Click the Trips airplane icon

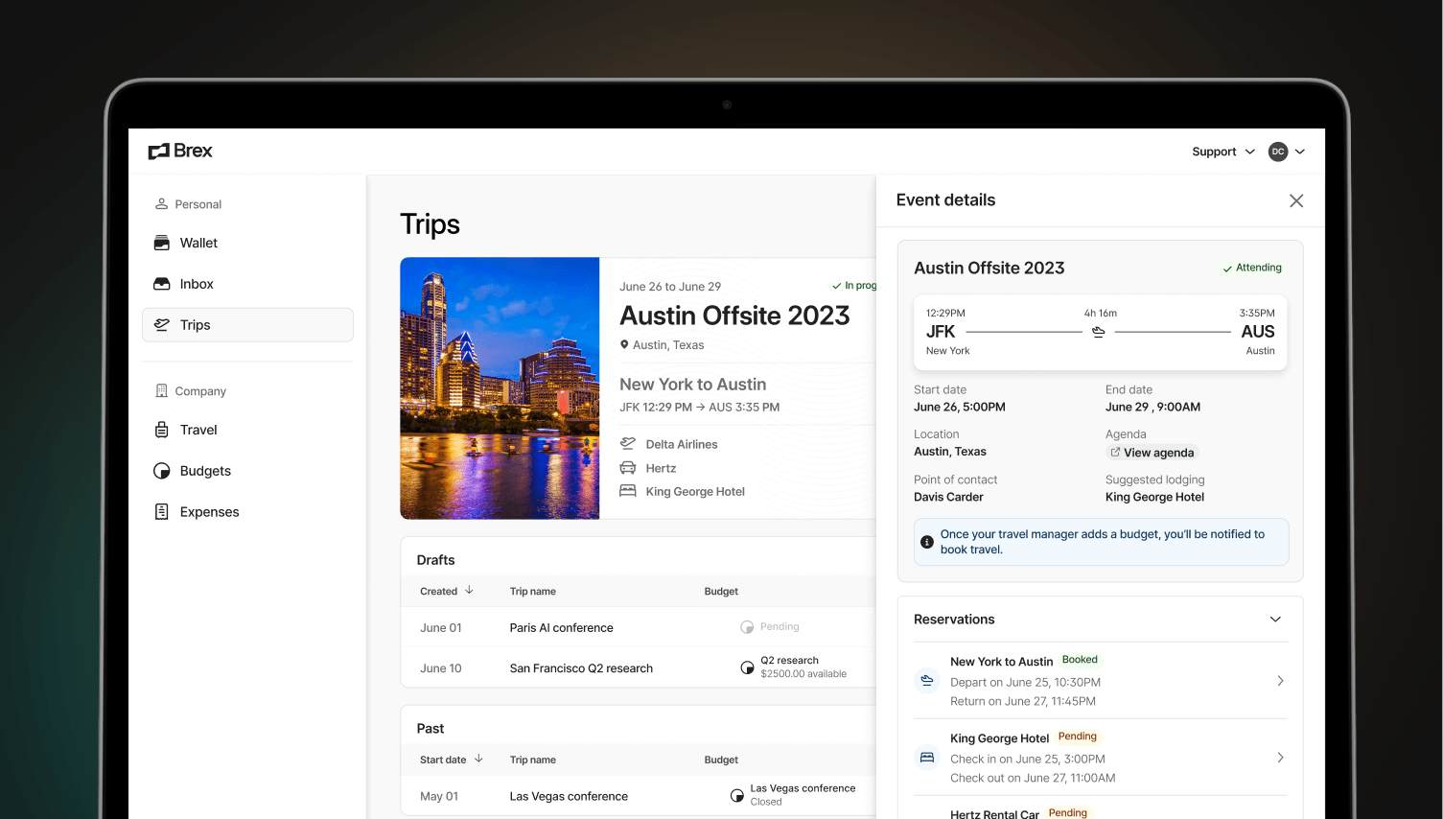click(x=162, y=325)
